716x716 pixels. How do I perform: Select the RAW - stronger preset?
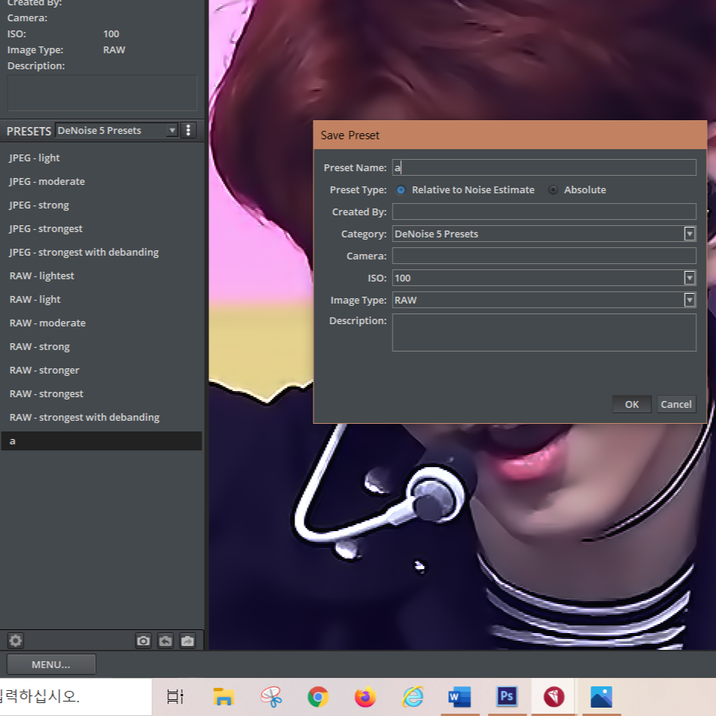coord(101,370)
